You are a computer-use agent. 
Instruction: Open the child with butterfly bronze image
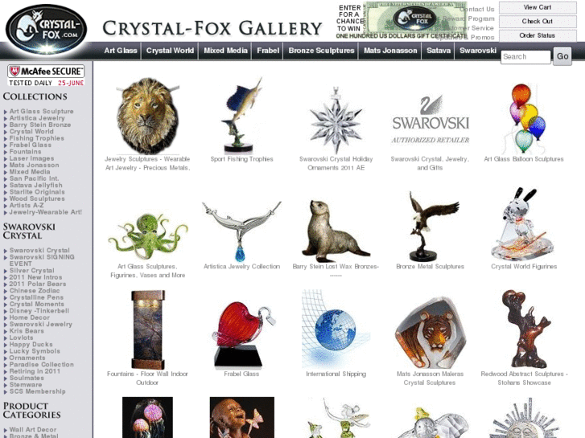tap(241, 417)
